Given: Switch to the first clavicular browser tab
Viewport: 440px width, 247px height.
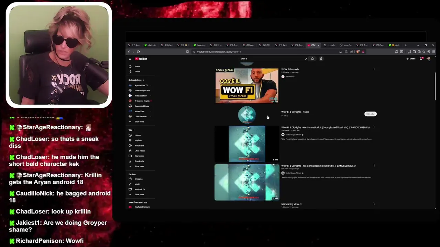Looking at the screenshot, I should [x=150, y=45].
